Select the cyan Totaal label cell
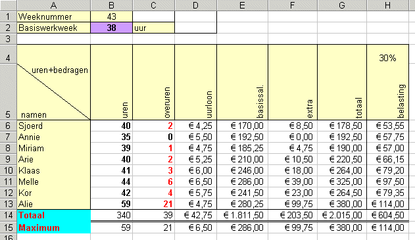This screenshot has width=415, height=240. point(54,215)
